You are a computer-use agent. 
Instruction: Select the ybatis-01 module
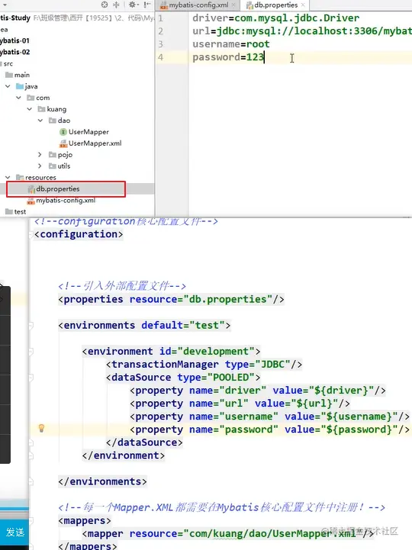(14, 40)
